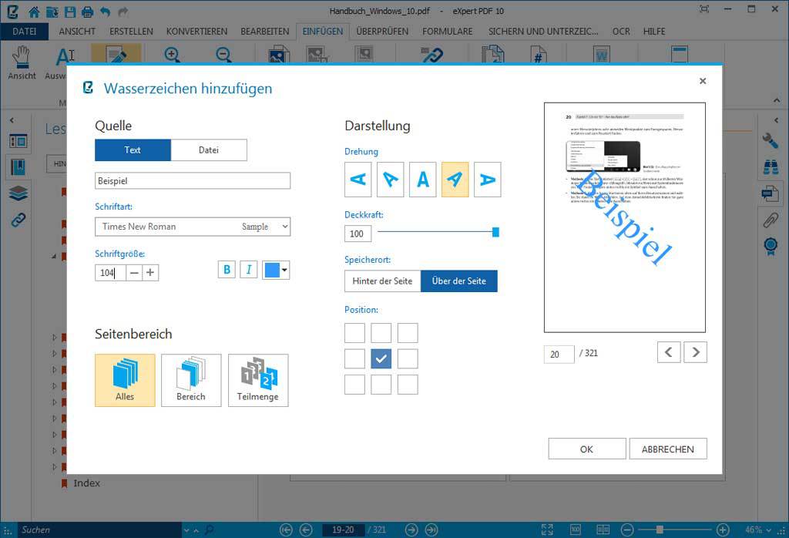Select Hinter der Seite placement

tap(382, 281)
